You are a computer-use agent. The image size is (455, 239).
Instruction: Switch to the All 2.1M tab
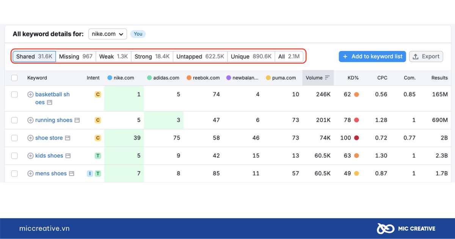[289, 57]
